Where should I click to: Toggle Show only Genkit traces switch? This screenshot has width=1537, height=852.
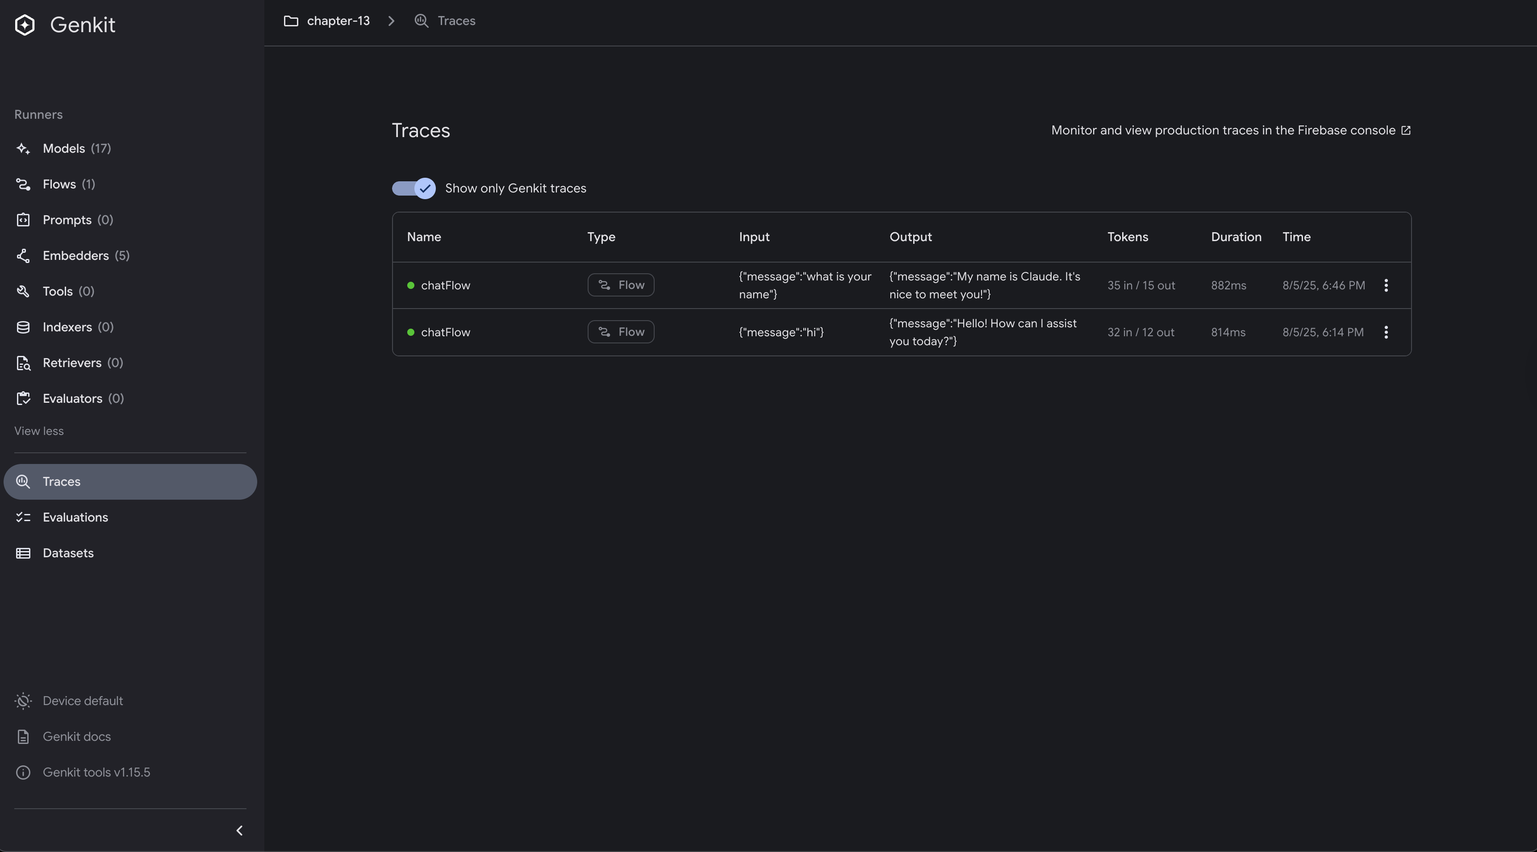click(413, 188)
